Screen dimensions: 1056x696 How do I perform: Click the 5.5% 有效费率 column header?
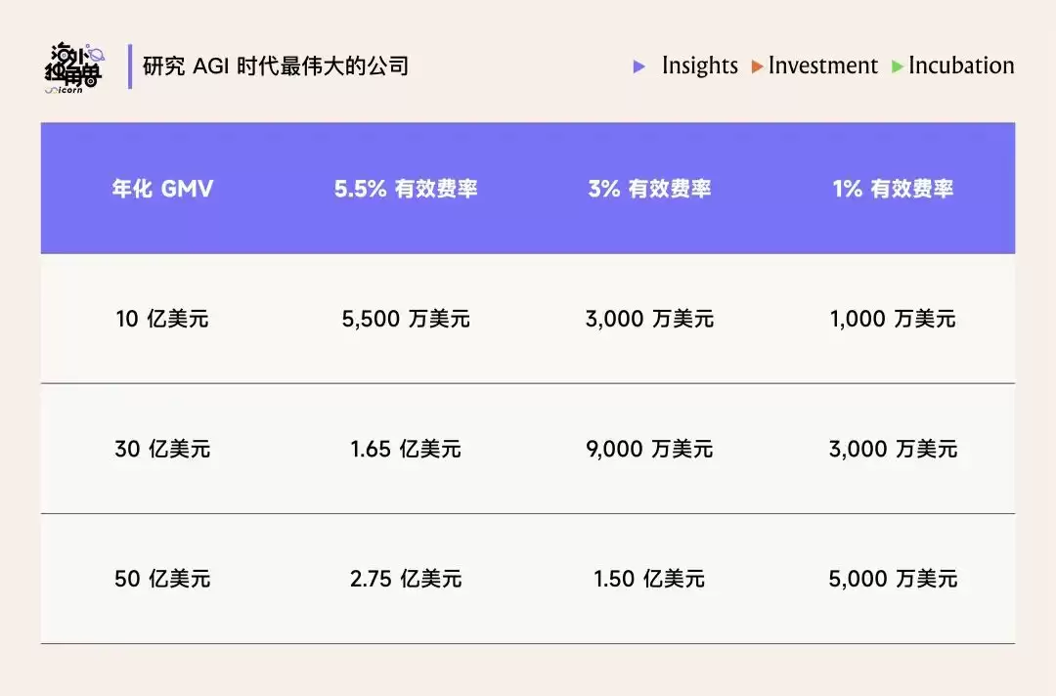pos(406,189)
